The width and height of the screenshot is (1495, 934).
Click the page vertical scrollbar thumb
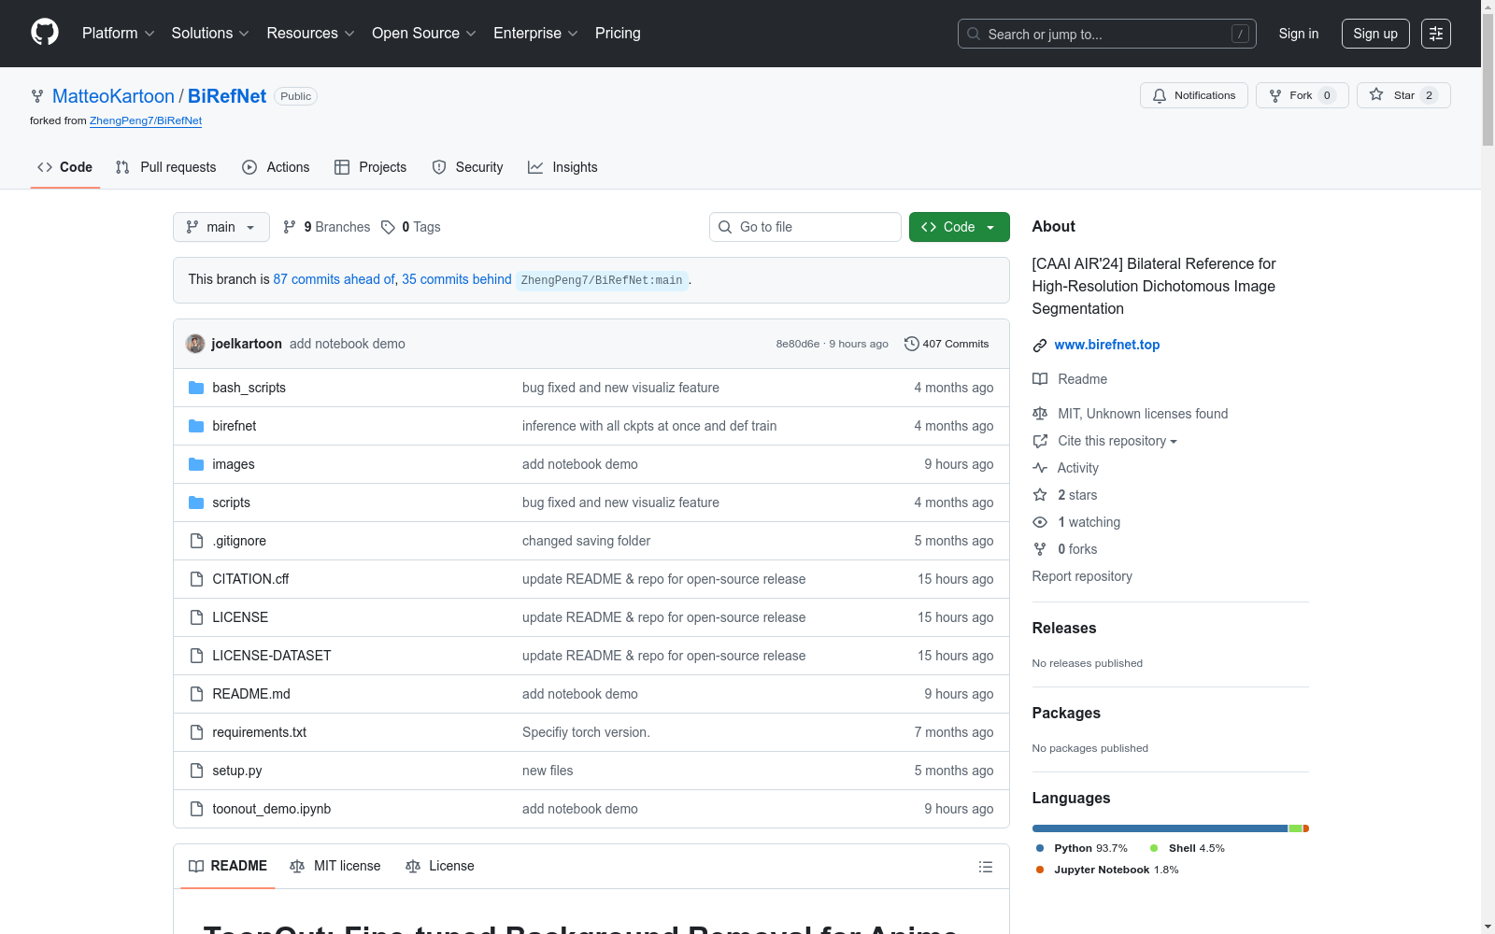tap(1488, 80)
